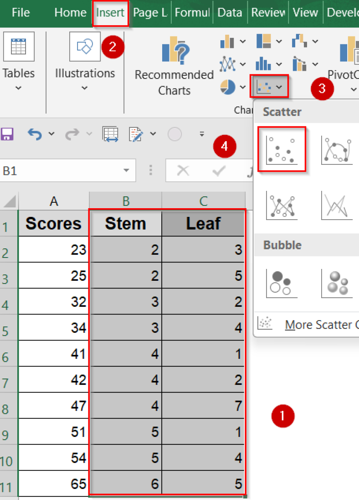359x500 pixels.
Task: Open the Name Box dropdown arrow
Action: coord(126,171)
